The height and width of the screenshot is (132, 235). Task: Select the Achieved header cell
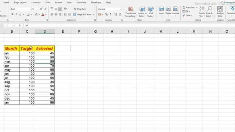click(45, 48)
